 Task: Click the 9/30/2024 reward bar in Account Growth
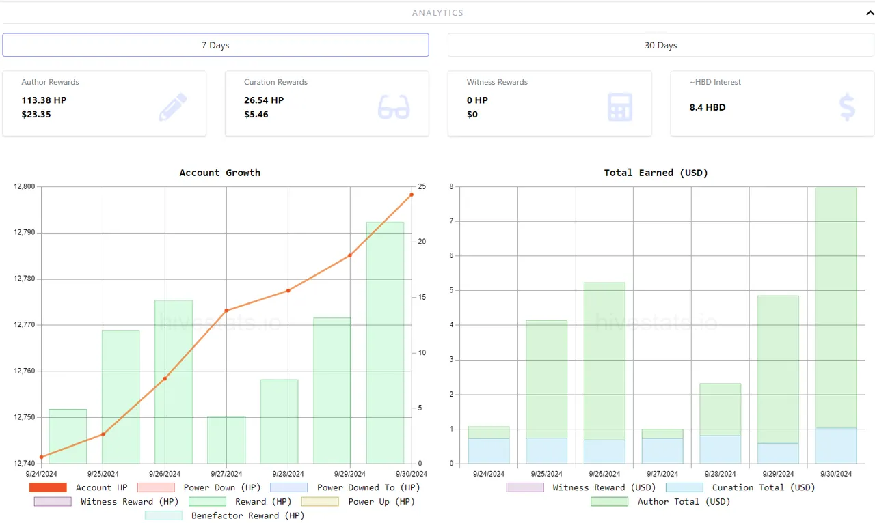pyautogui.click(x=385, y=343)
